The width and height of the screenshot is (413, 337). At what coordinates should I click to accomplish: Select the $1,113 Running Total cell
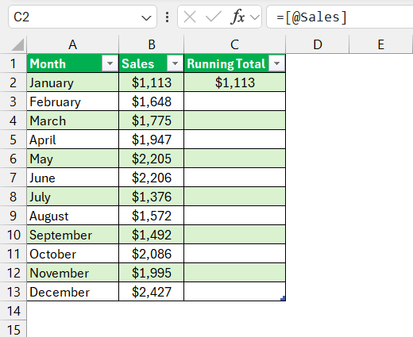point(235,82)
